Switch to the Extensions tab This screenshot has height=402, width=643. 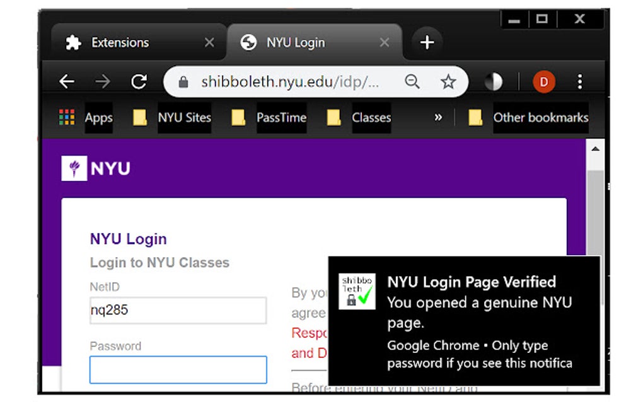coord(120,43)
